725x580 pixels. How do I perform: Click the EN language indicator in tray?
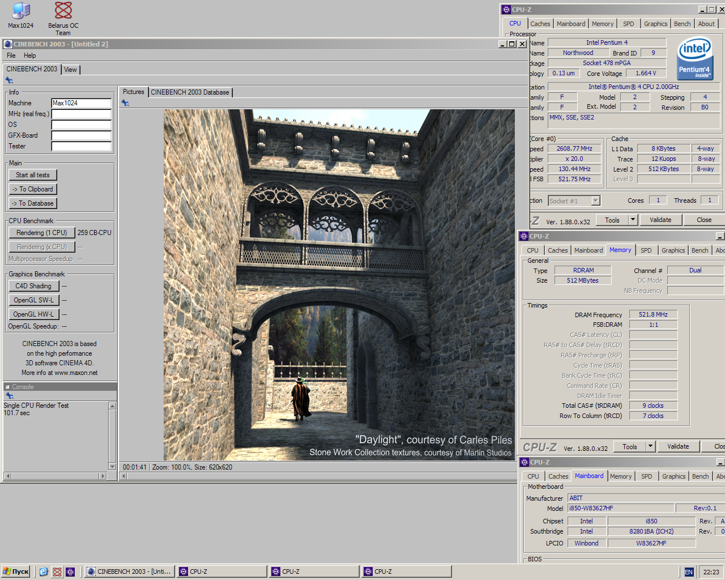pyautogui.click(x=689, y=572)
